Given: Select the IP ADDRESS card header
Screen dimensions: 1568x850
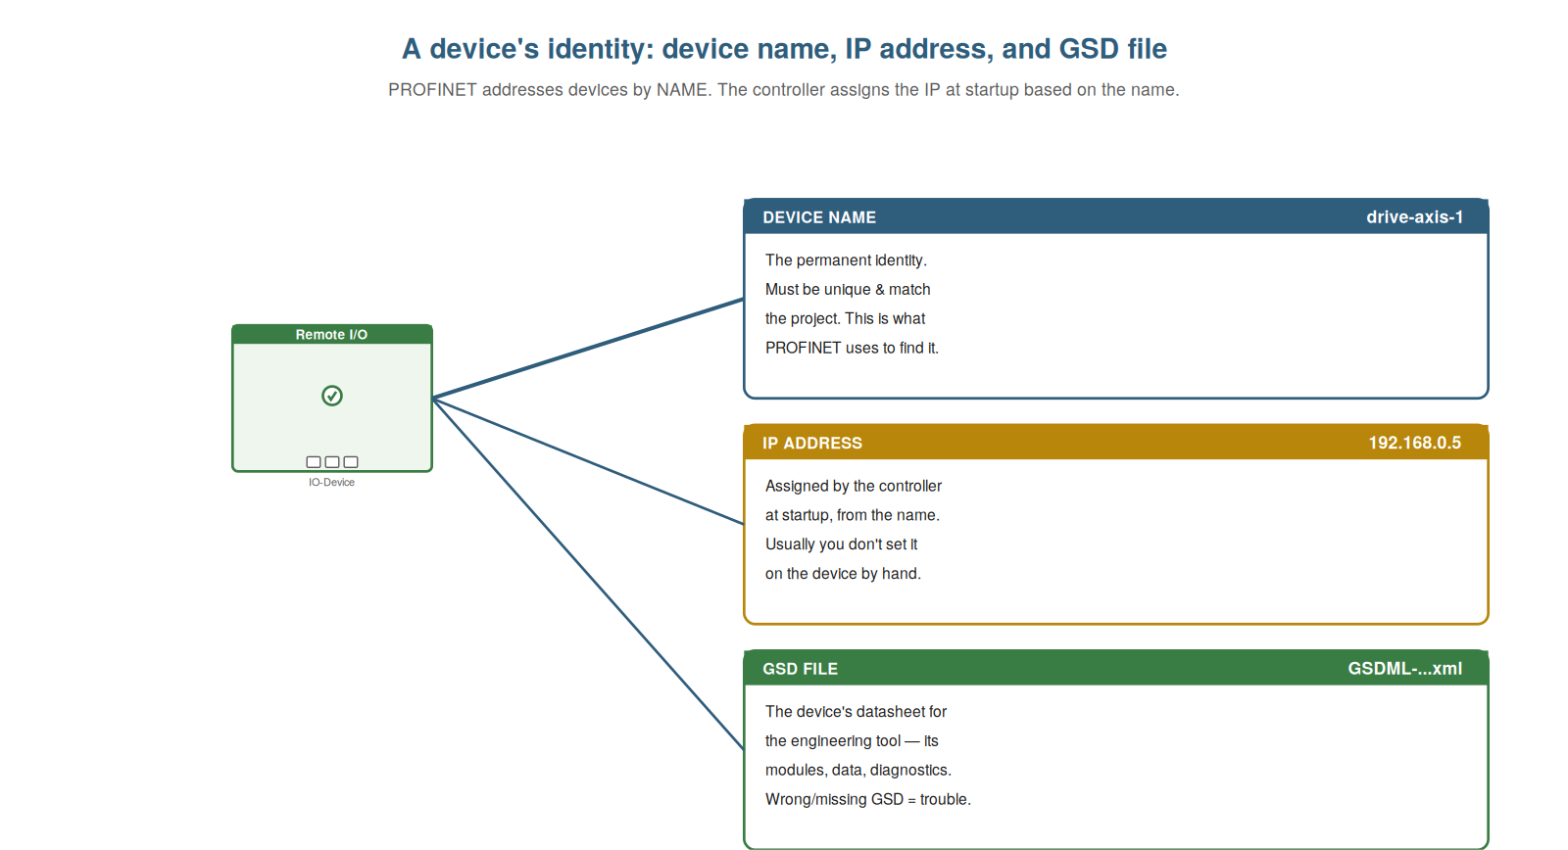Looking at the screenshot, I should (1116, 442).
